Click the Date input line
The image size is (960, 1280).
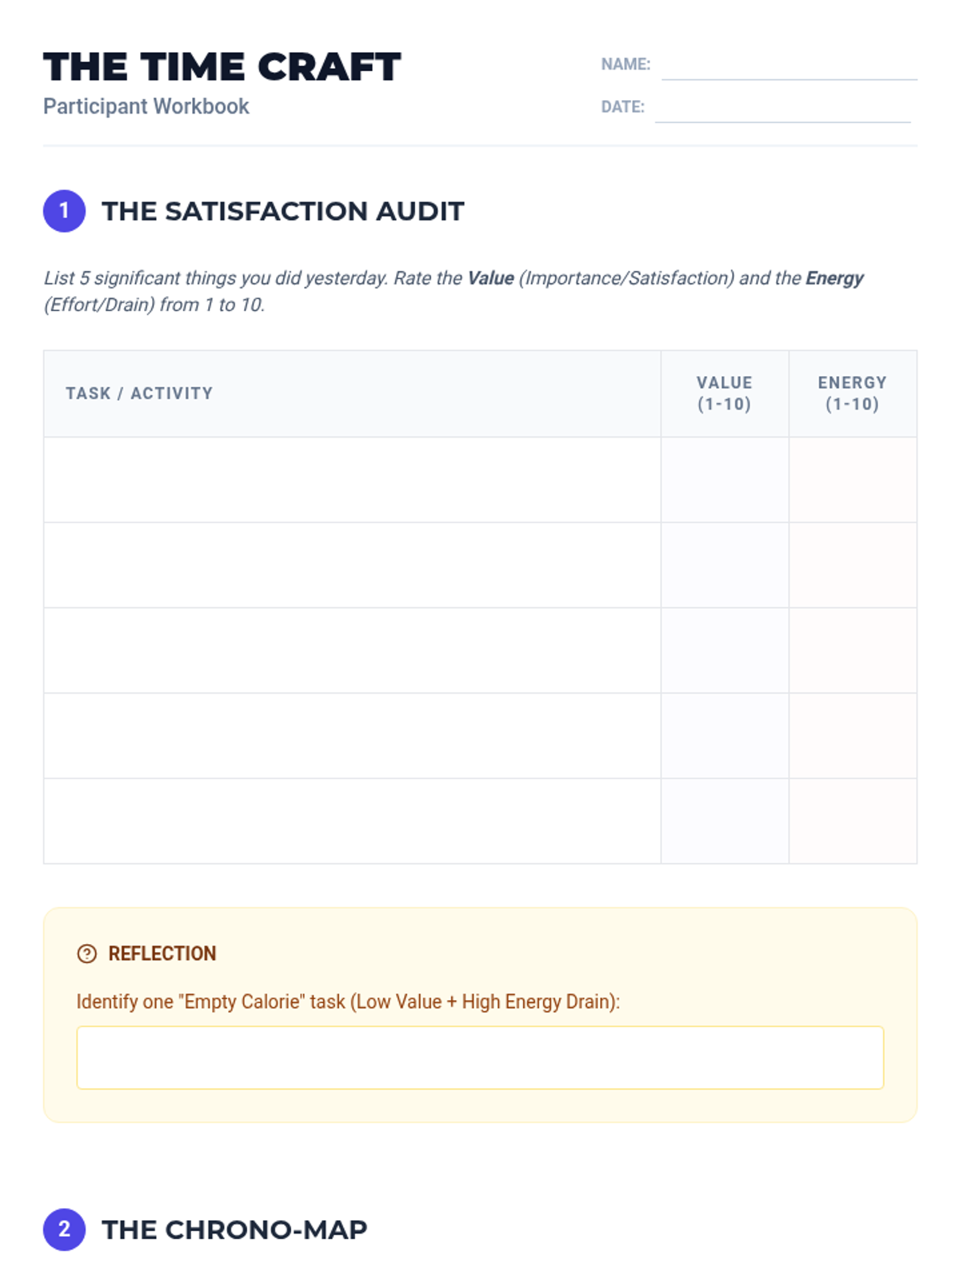(782, 109)
